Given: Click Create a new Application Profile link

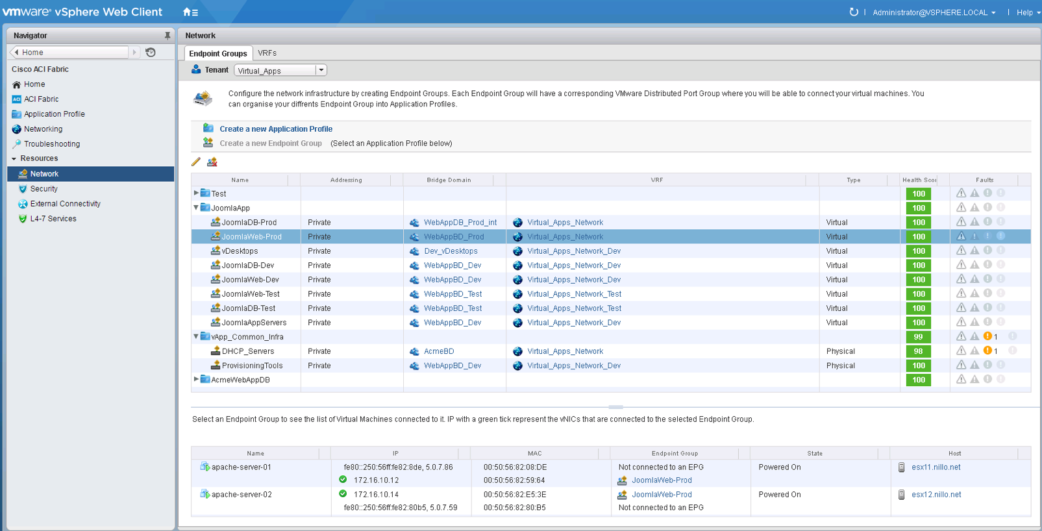Looking at the screenshot, I should [x=276, y=129].
